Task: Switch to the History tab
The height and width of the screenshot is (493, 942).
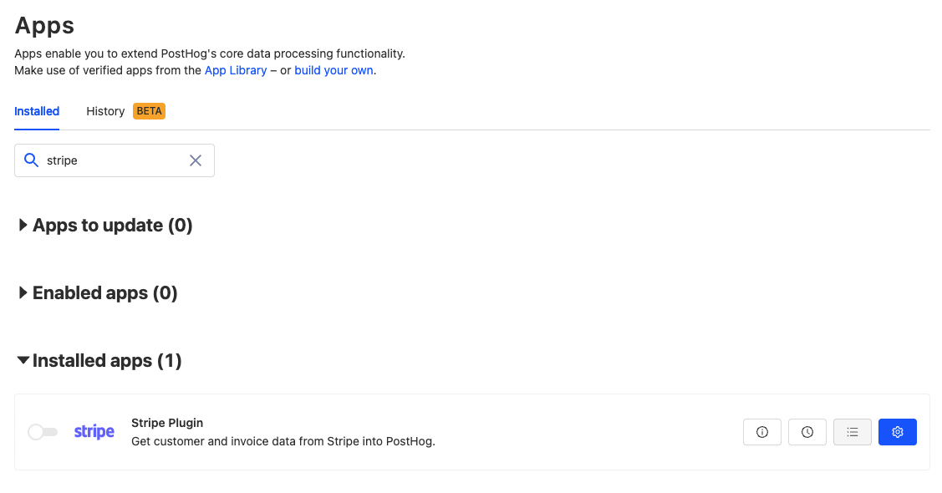Action: pyautogui.click(x=104, y=110)
